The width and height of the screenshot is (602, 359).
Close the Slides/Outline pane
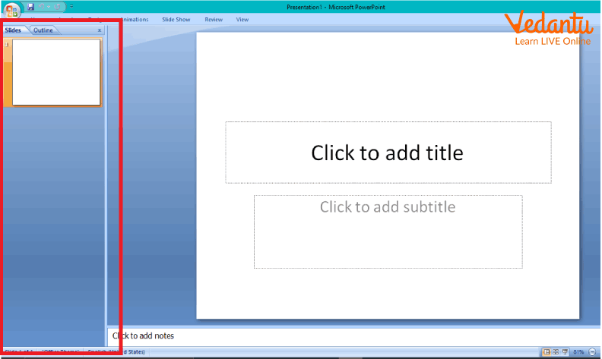tap(100, 30)
